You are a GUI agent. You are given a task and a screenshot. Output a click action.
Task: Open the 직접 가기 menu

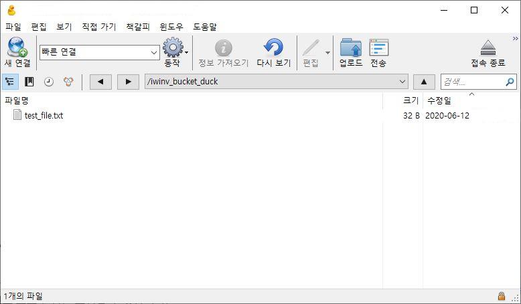coord(99,27)
